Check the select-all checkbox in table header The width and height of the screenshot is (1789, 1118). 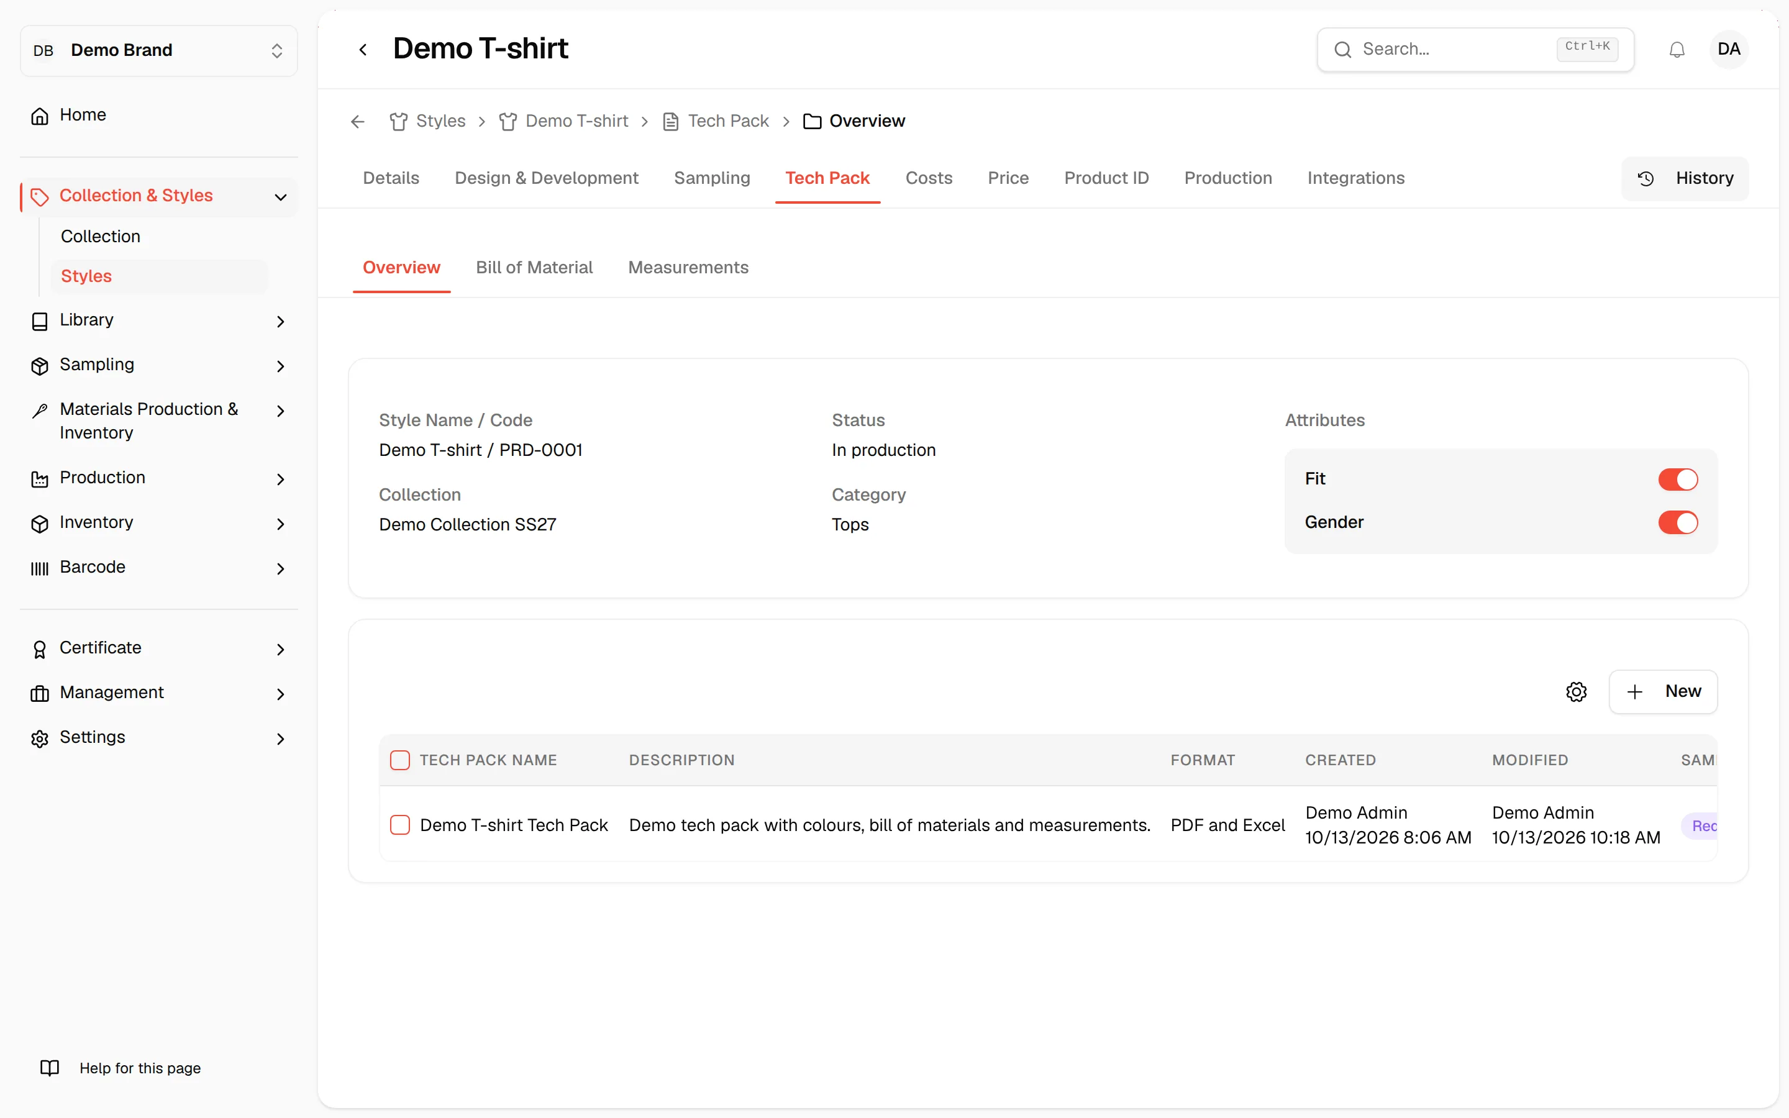coord(400,760)
